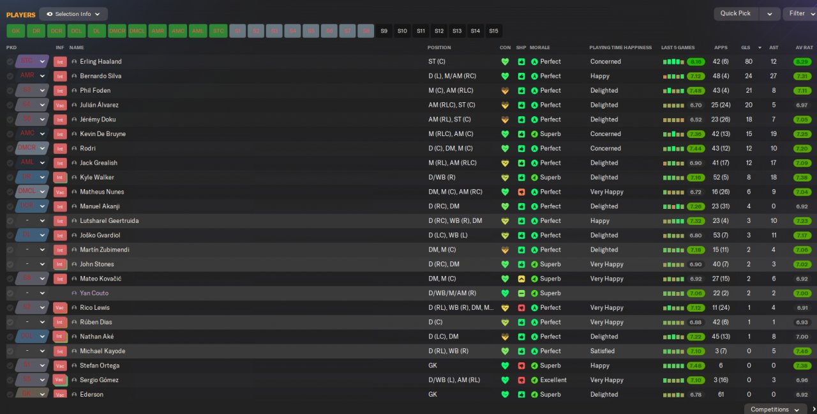Click the red sharpness icon for Stefan Ortega
Viewport: 817px width, 414px height.
click(x=521, y=365)
